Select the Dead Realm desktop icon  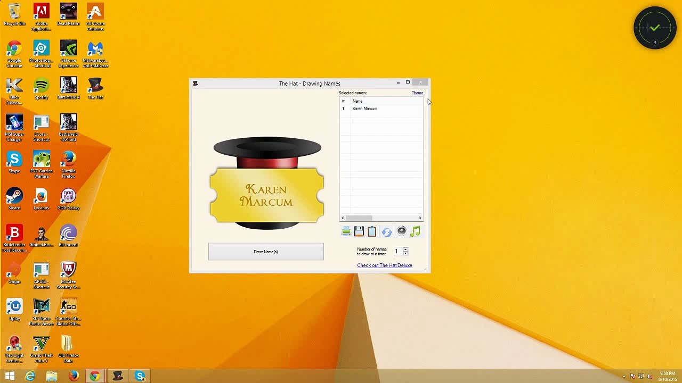point(68,15)
